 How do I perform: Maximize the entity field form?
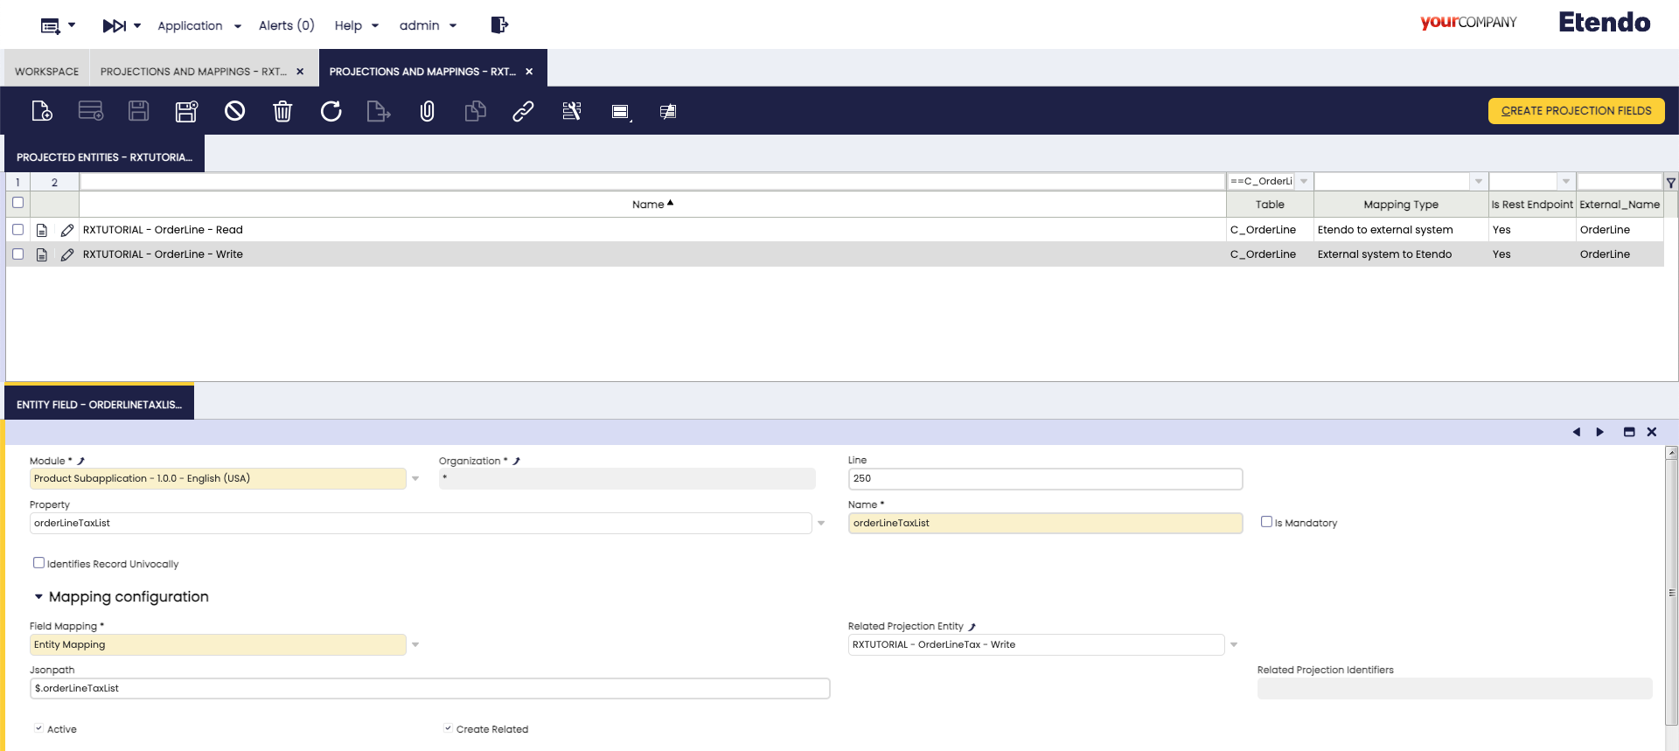tap(1629, 432)
